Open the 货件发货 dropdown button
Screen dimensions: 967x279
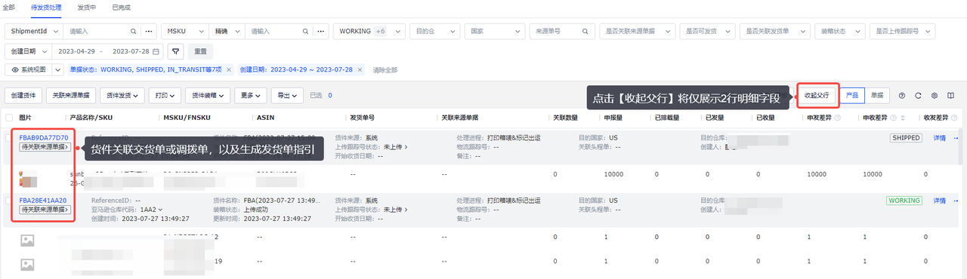pyautogui.click(x=122, y=96)
